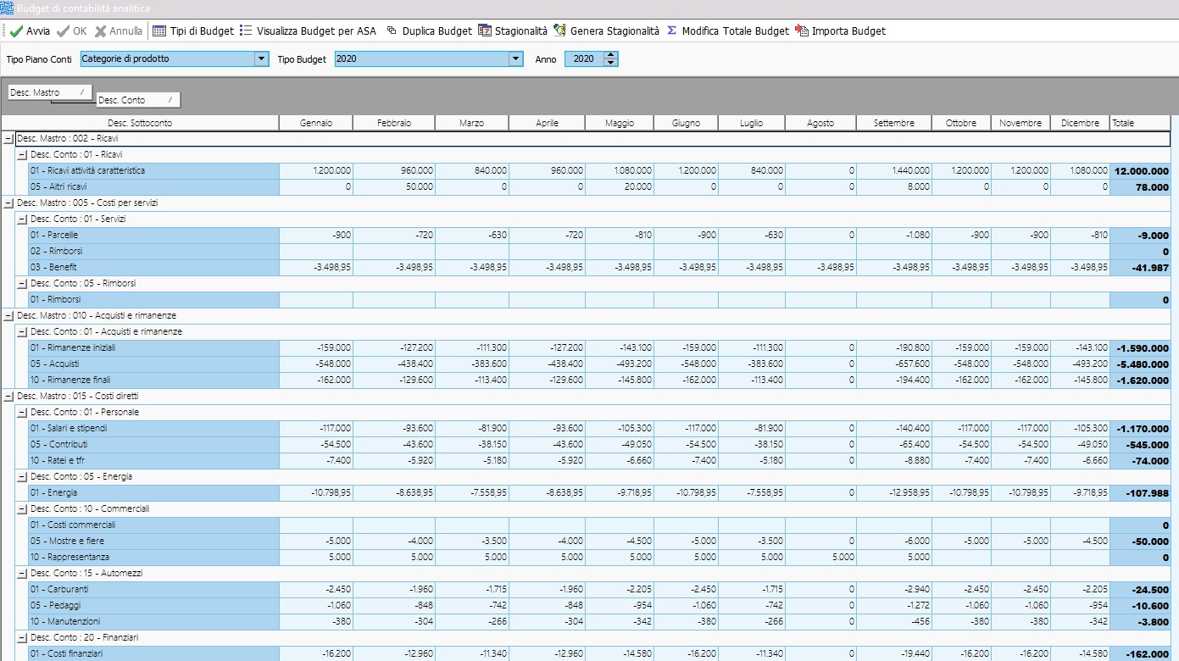The width and height of the screenshot is (1179, 661).
Task: Click the Gennaio column header
Action: (316, 123)
